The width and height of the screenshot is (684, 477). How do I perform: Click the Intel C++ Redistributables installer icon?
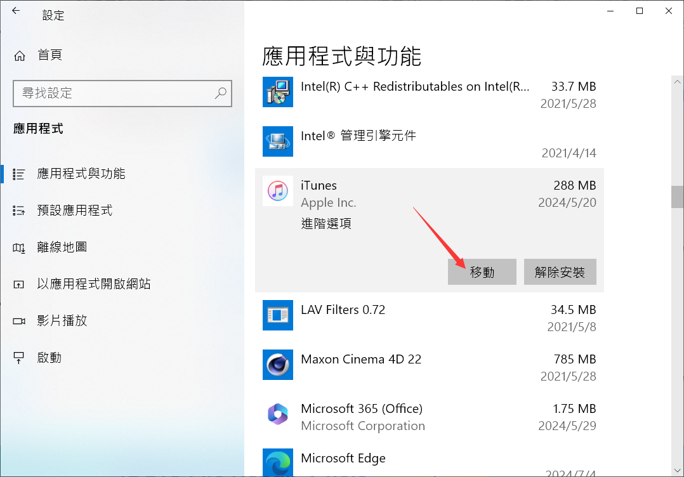(x=278, y=92)
